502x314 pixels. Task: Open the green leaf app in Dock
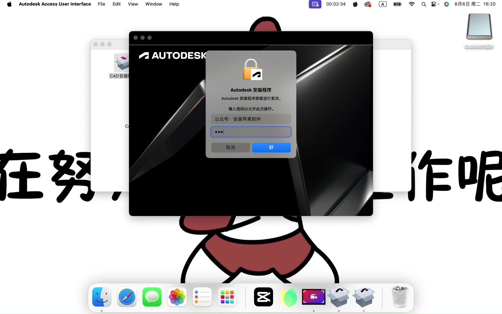288,297
